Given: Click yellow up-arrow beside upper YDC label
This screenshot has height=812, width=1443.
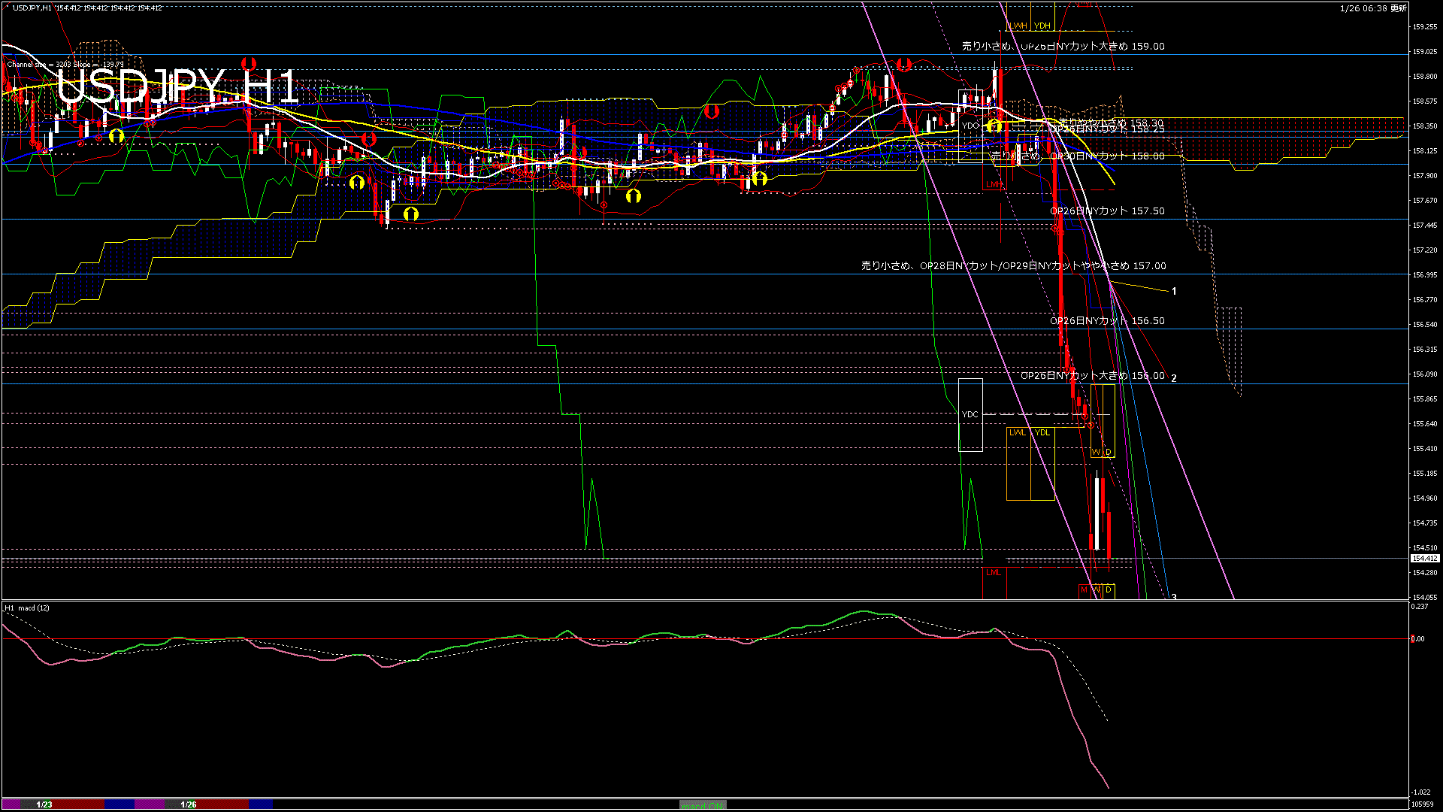Looking at the screenshot, I should point(994,126).
